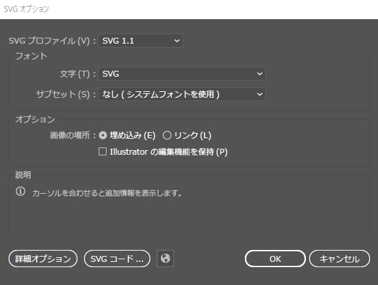Open the 文字 (T) font type dropdown
Image resolution: width=378 pixels, height=285 pixels.
click(182, 73)
